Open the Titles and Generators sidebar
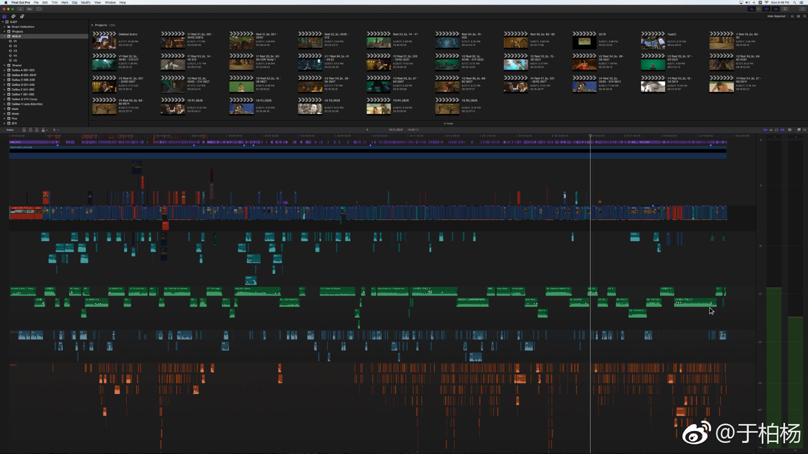Screen dimensions: 808x454 click(x=22, y=16)
